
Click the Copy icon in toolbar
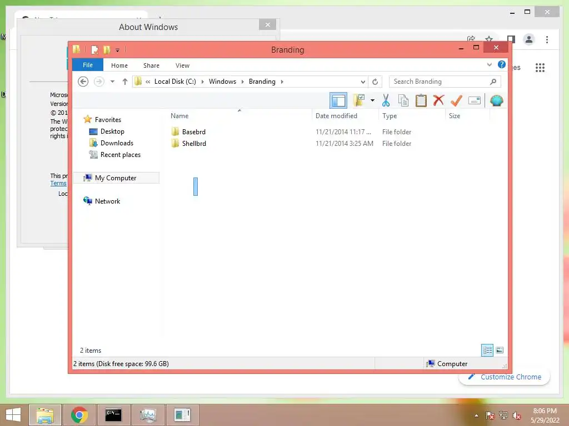[x=403, y=100]
